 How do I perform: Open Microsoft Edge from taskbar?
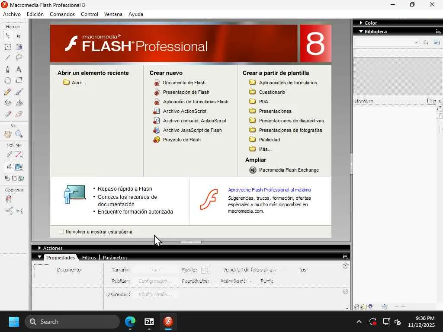130,321
